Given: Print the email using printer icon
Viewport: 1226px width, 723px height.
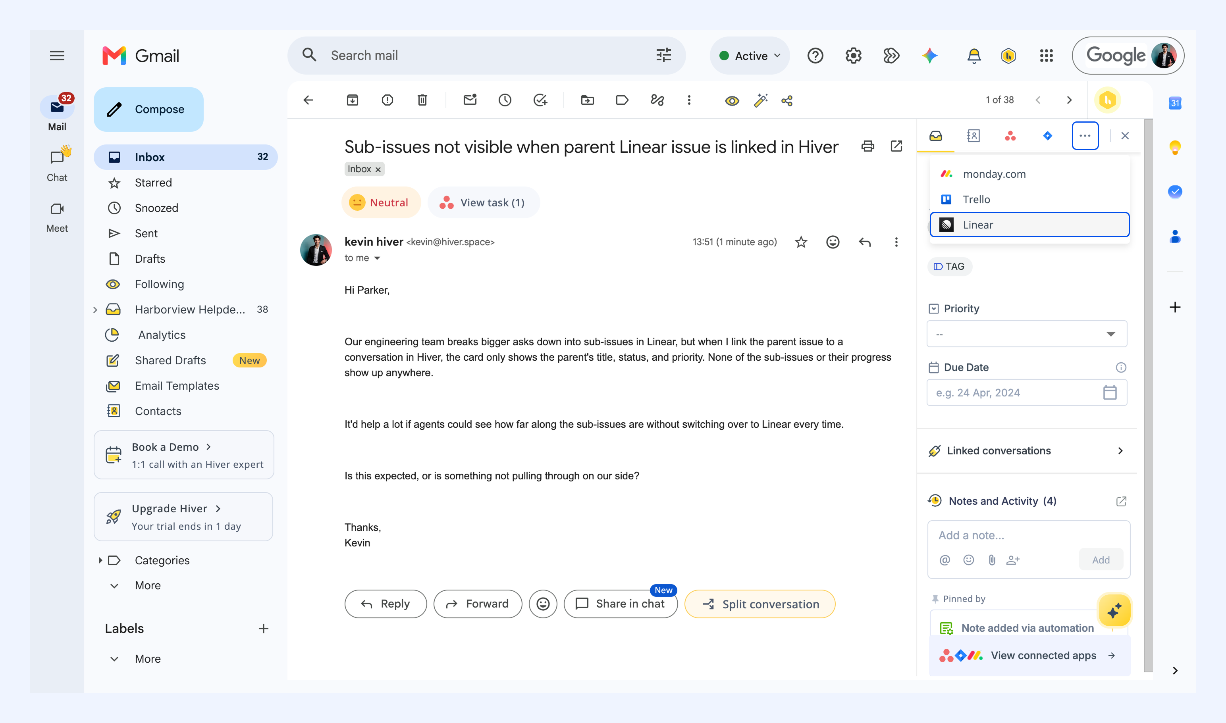Looking at the screenshot, I should (x=867, y=146).
